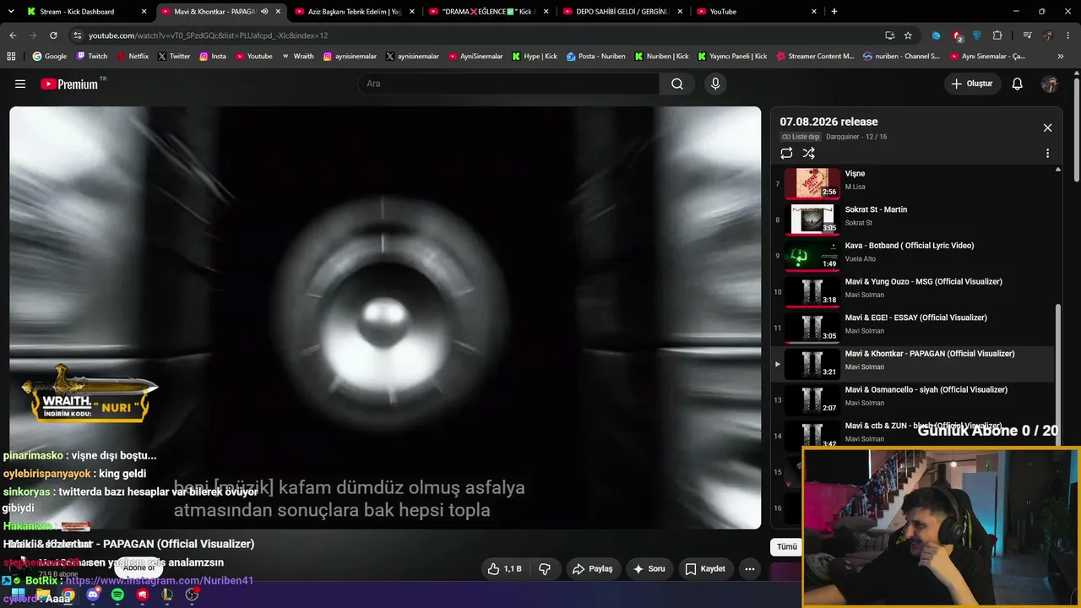Open the bookmarks apps grid icon
Image resolution: width=1081 pixels, height=608 pixels.
pos(11,57)
